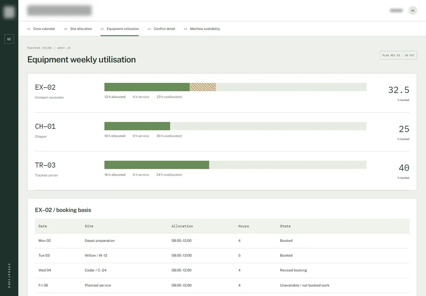Viewport: 426px width, 296px height.
Task: Switch to the Site allocation tab
Action: tap(78, 29)
